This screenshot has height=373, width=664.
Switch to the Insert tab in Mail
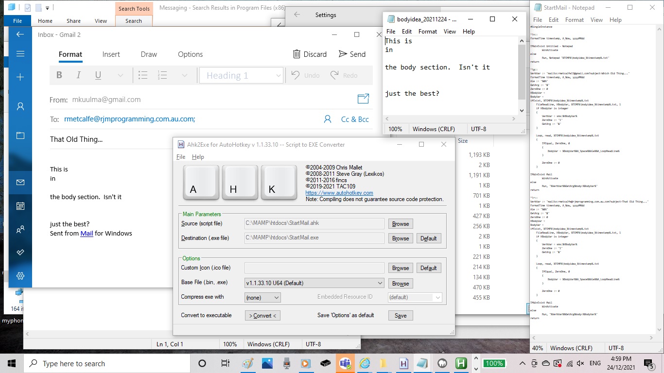[111, 54]
